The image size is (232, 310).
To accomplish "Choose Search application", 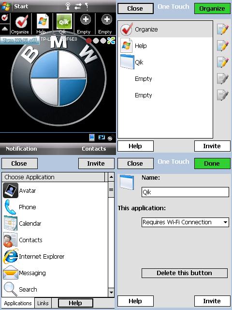I will pos(55,289).
